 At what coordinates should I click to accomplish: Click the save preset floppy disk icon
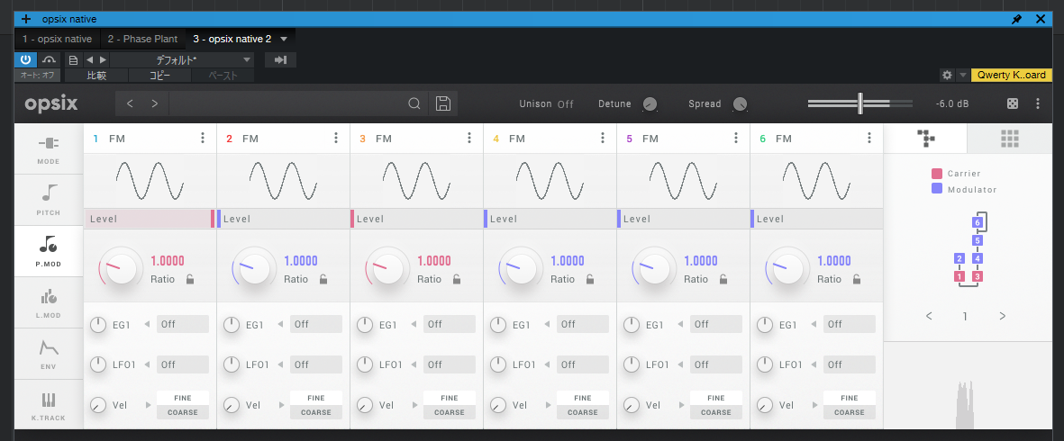442,103
